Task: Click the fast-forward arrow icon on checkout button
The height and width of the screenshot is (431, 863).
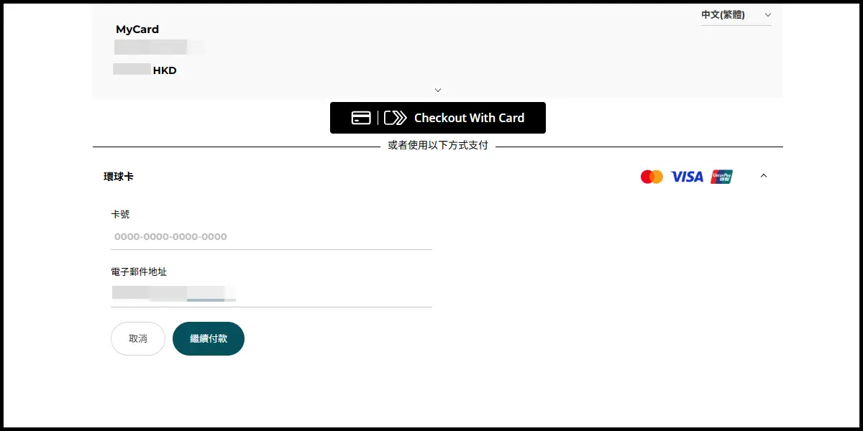Action: point(395,118)
